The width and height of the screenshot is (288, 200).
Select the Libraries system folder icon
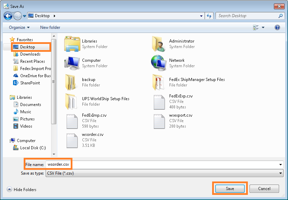tap(72, 44)
